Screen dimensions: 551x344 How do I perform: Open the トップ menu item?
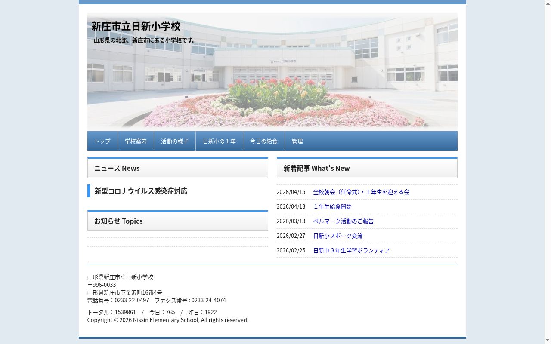102,141
